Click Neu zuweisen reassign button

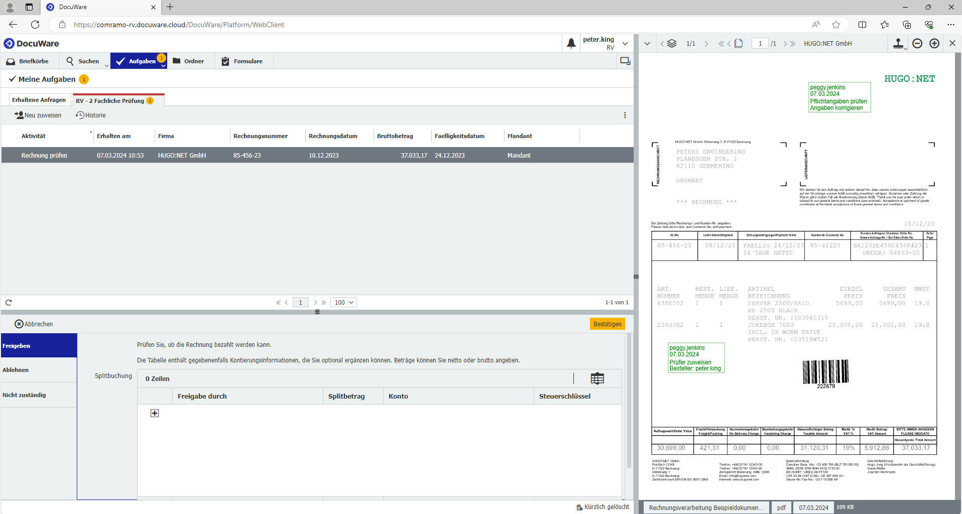pyautogui.click(x=38, y=115)
